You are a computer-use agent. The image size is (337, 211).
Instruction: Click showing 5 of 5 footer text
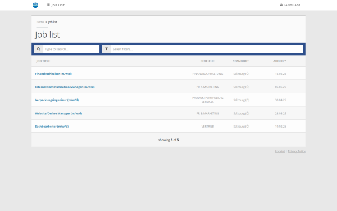[x=168, y=140]
